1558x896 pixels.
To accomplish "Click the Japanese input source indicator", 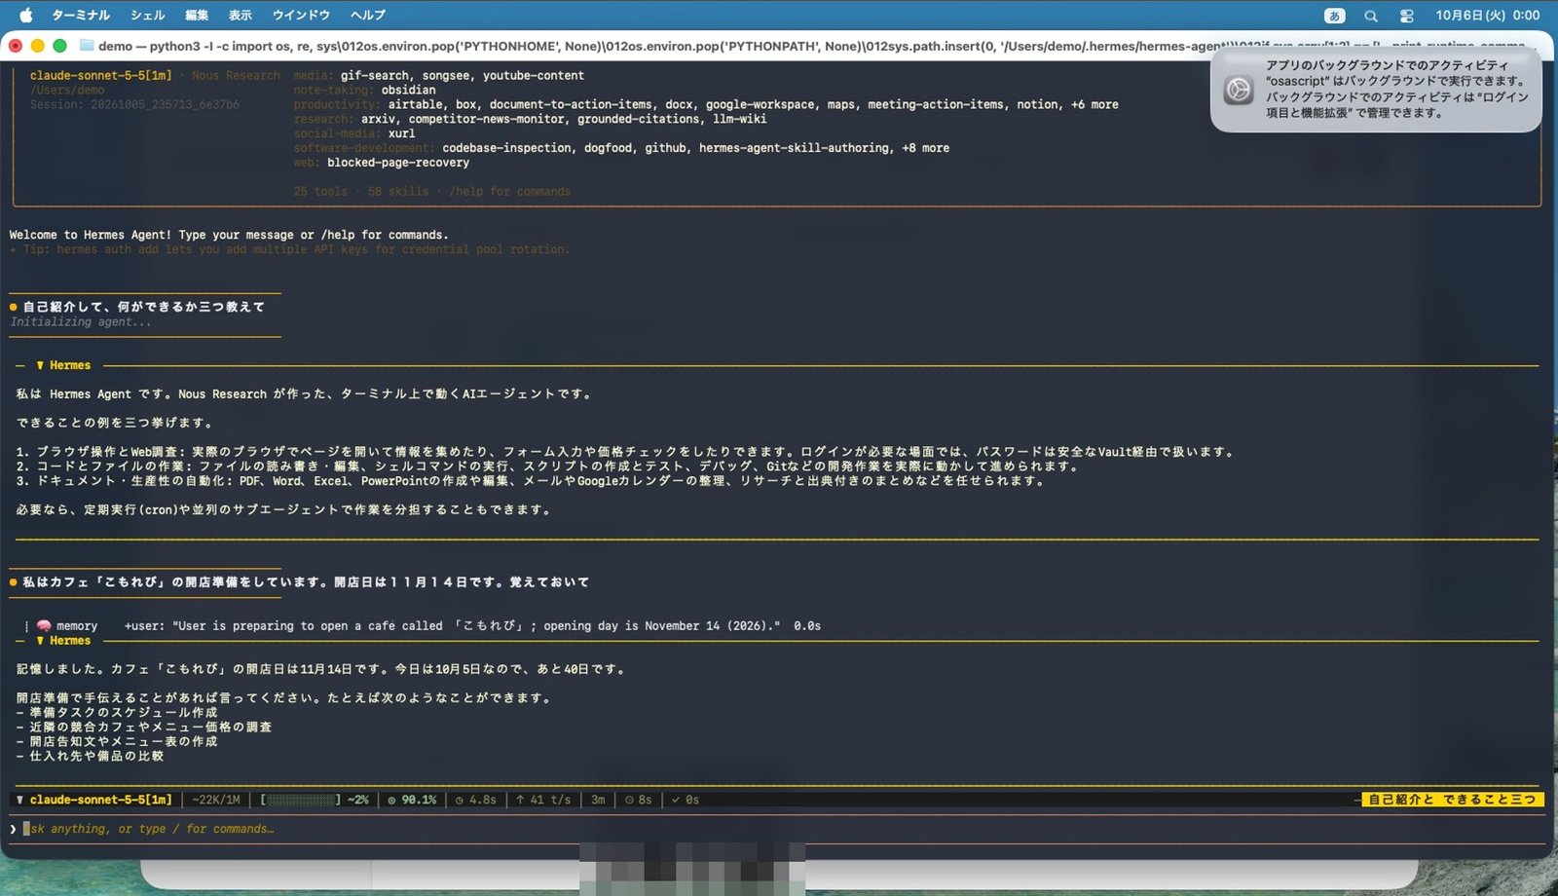I will (x=1334, y=16).
